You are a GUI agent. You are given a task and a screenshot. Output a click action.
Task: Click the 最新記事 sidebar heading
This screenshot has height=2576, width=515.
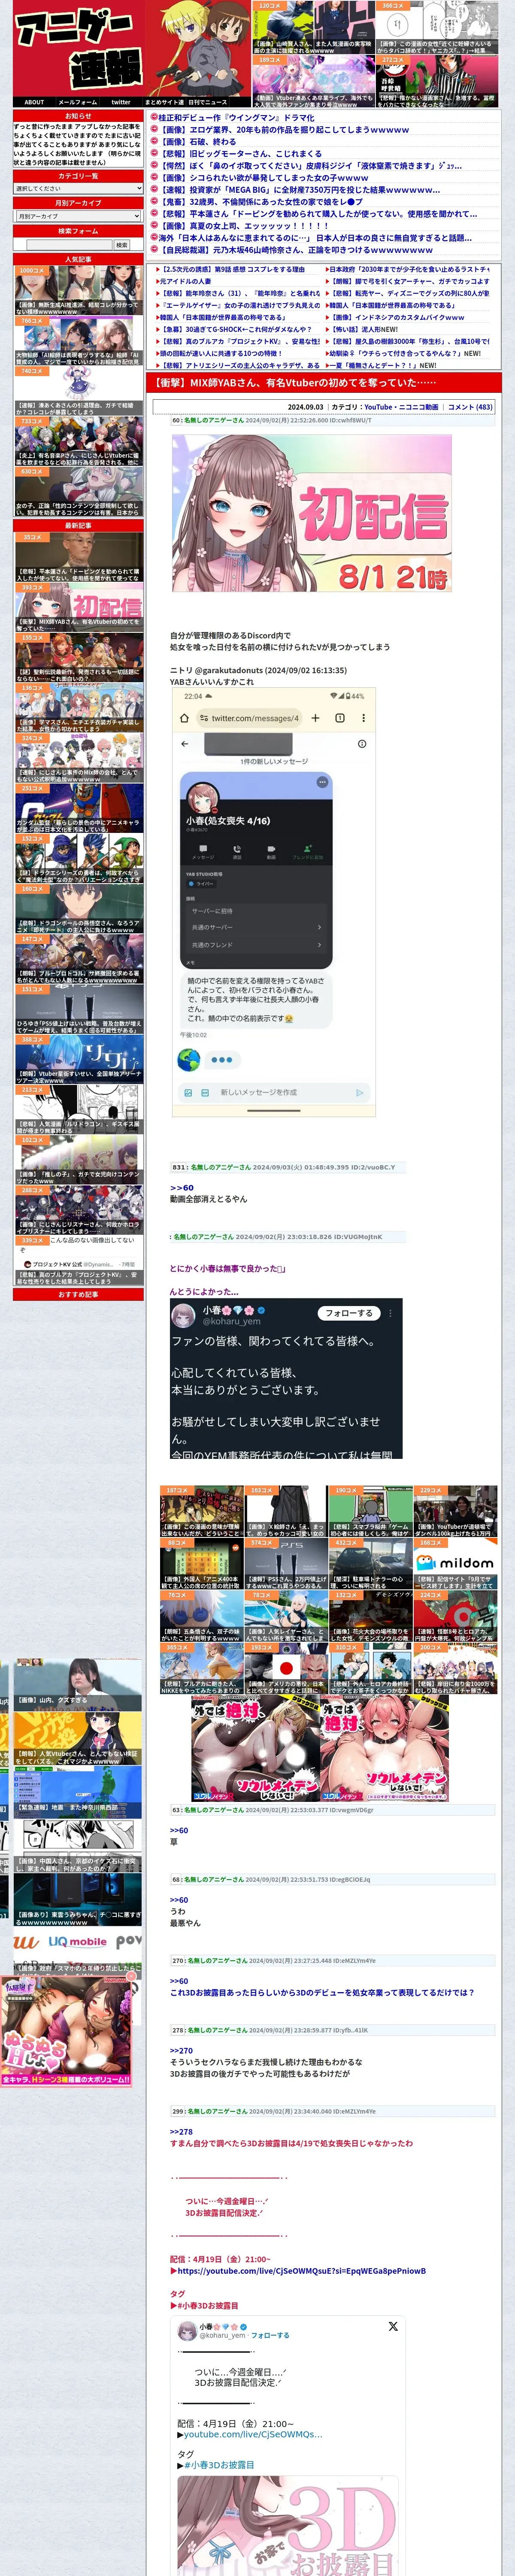click(x=78, y=525)
